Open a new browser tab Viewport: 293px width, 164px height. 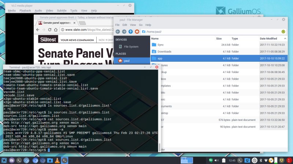click(x=82, y=23)
